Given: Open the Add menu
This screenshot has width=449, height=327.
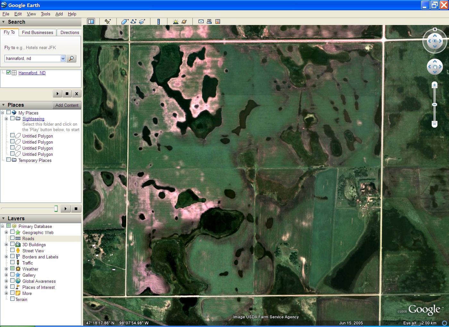Looking at the screenshot, I should (59, 14).
